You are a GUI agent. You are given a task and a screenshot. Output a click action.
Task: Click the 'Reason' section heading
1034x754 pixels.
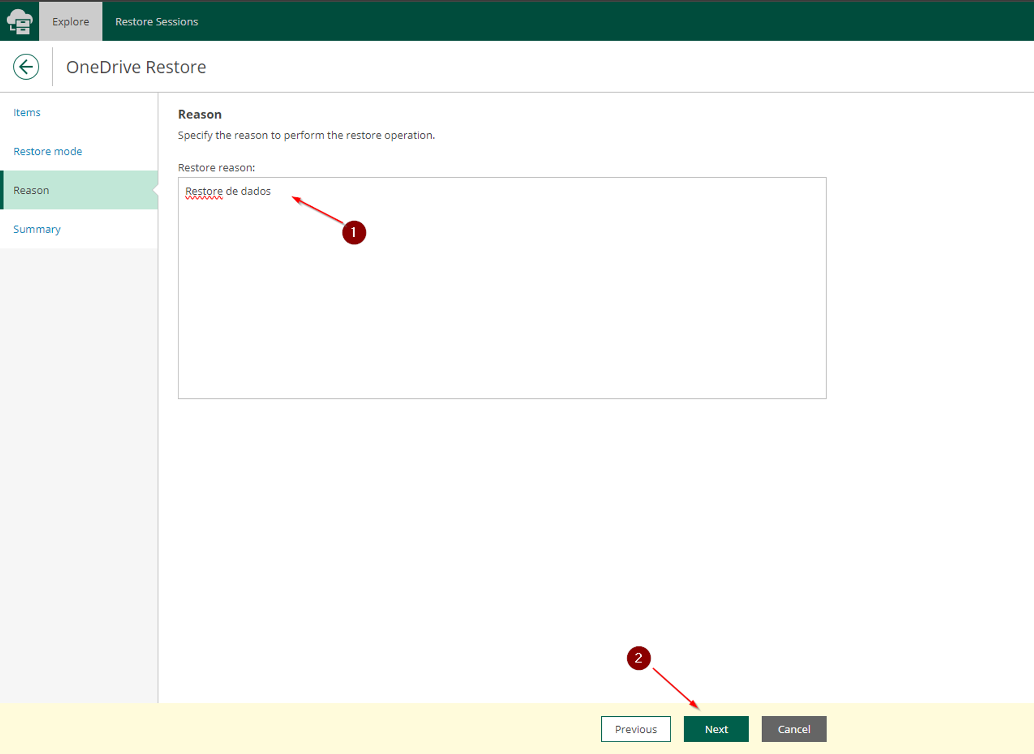[x=200, y=114]
